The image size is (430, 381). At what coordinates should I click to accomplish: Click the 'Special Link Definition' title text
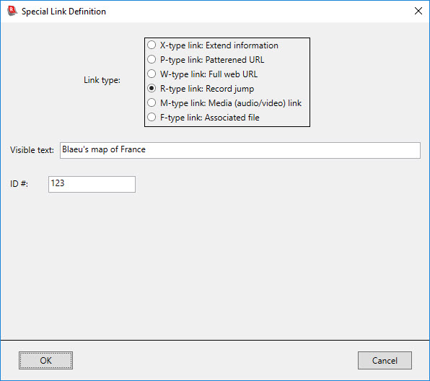pyautogui.click(x=63, y=12)
